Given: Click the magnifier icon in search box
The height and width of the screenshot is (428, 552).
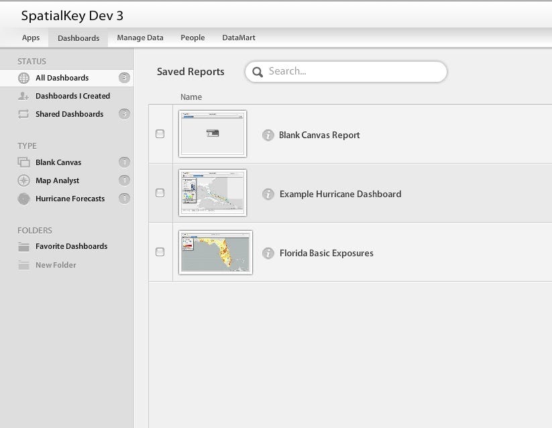Looking at the screenshot, I should click(x=258, y=72).
